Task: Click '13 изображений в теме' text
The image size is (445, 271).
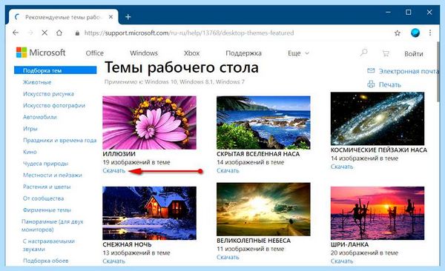Action: coord(136,252)
